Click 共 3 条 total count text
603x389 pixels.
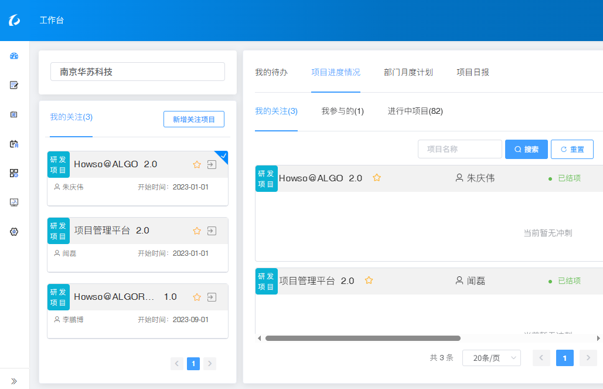441,358
